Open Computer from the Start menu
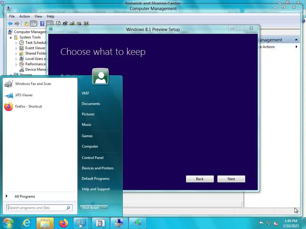306x229 pixels. pyautogui.click(x=90, y=146)
